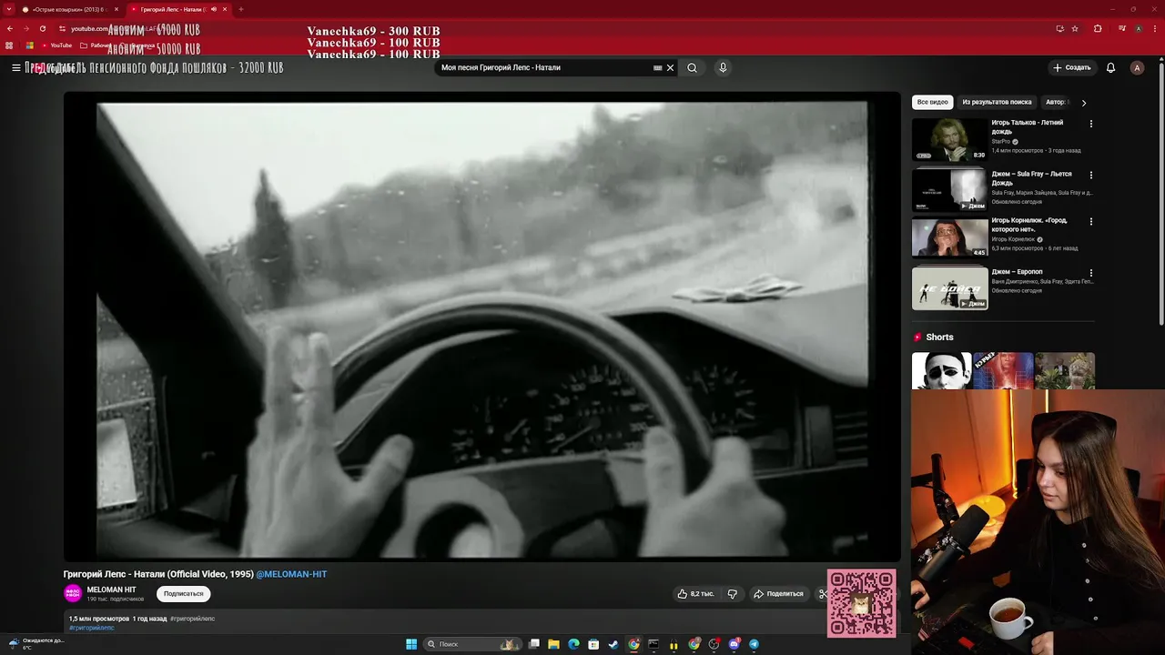Open options for Игорь Корнелюк video
This screenshot has width=1165, height=655.
tap(1090, 221)
